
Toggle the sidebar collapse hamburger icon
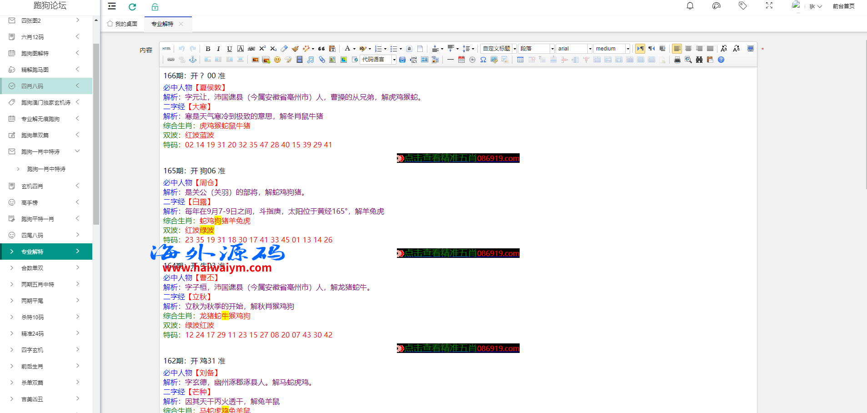click(112, 6)
